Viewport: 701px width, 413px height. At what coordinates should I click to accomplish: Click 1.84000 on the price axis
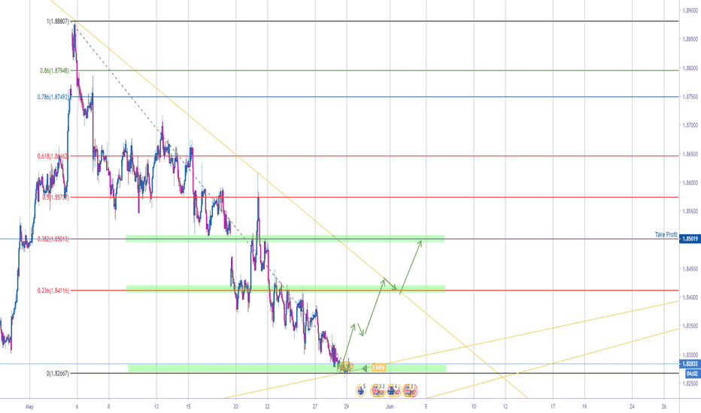click(x=690, y=297)
